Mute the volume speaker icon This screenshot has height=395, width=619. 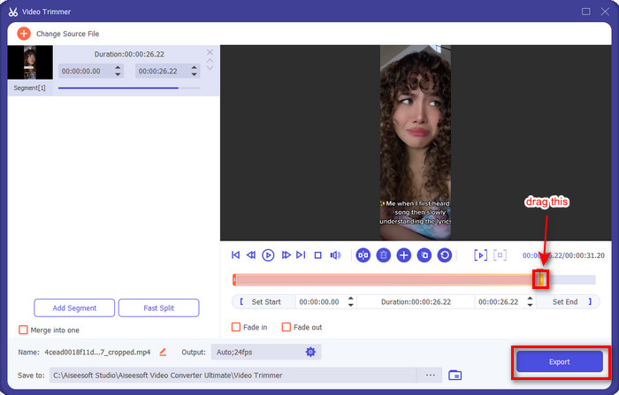pos(335,255)
